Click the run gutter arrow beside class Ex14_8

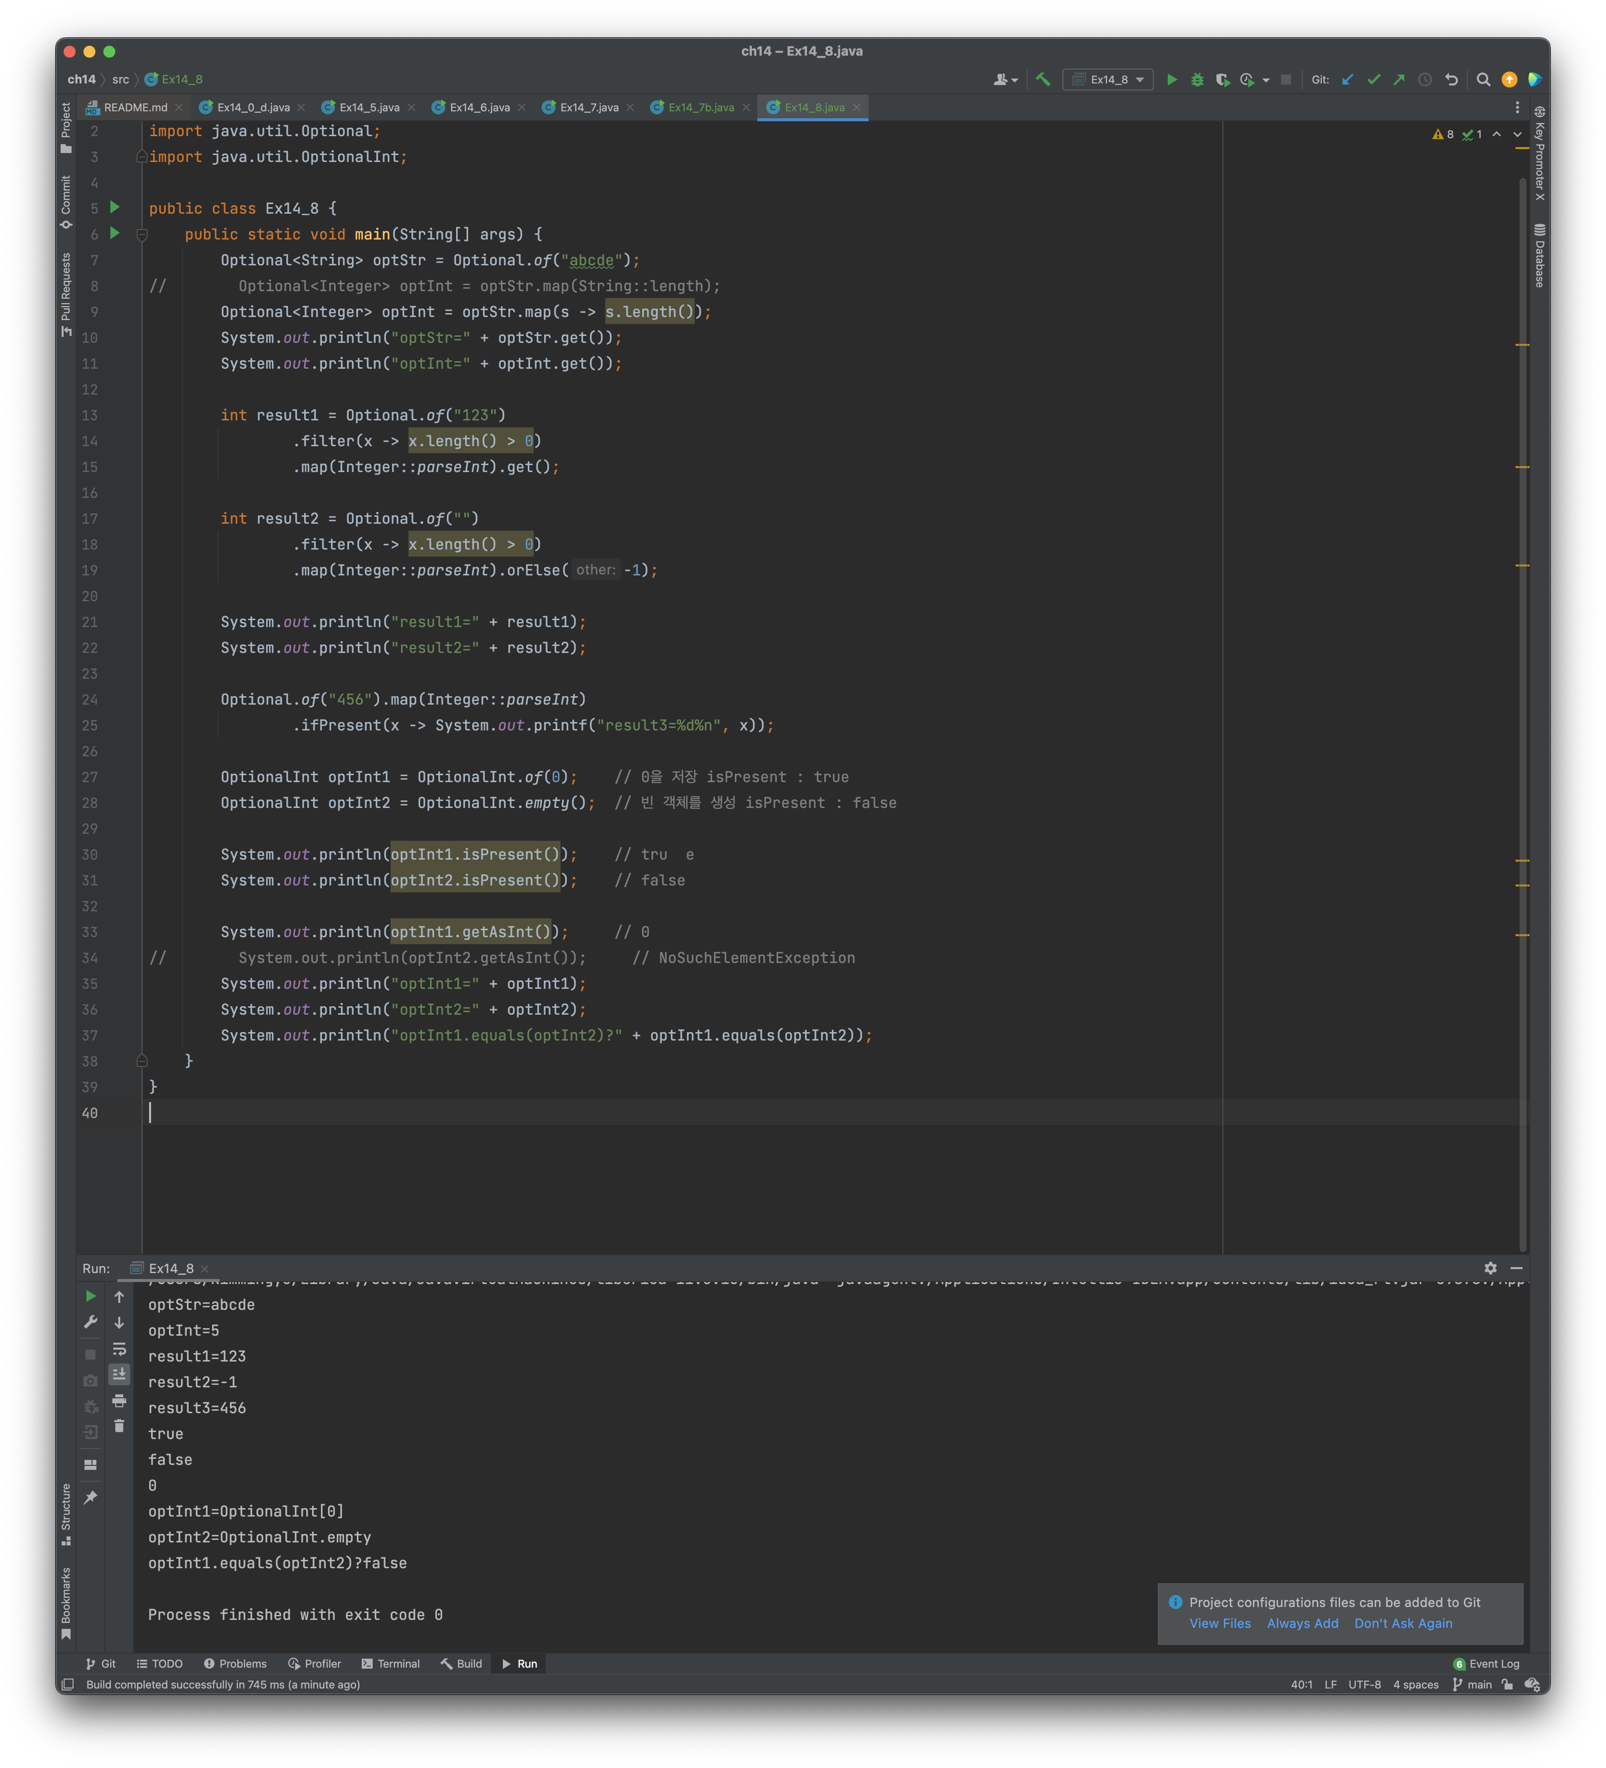114,208
